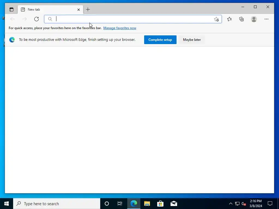279x209 pixels.
Task: Open Settings and more ellipsis menu
Action: (266, 19)
